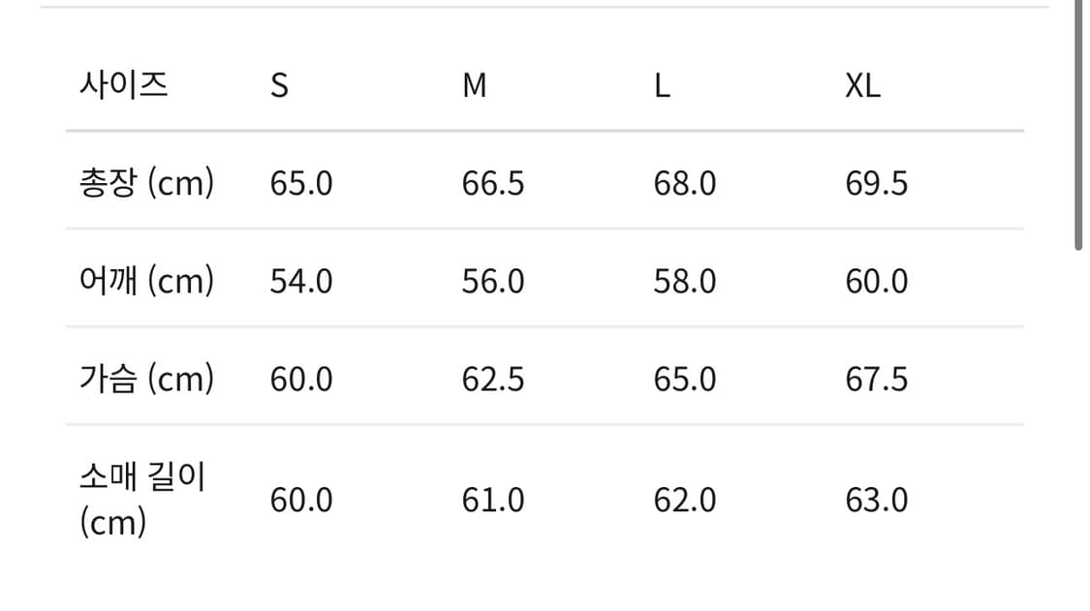This screenshot has height=611, width=1090.
Task: Click the 61.0 sleeve length value
Action: 493,501
